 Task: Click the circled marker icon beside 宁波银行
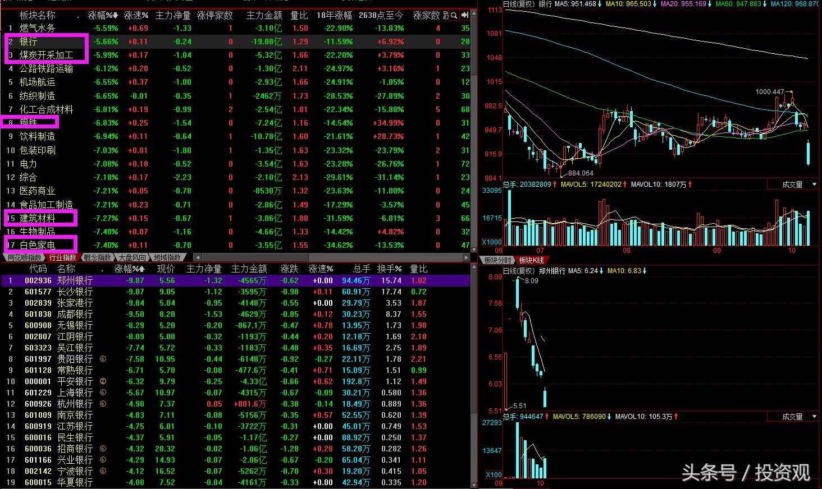(x=103, y=471)
